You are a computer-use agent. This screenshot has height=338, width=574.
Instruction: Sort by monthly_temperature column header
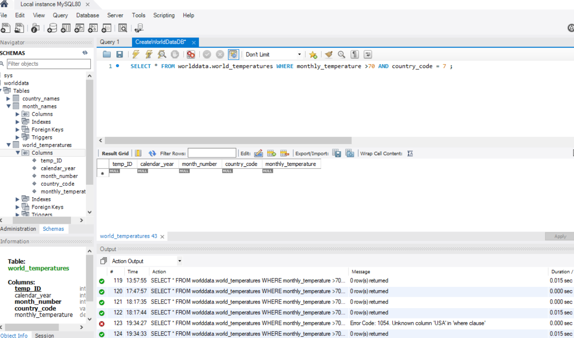pyautogui.click(x=291, y=164)
